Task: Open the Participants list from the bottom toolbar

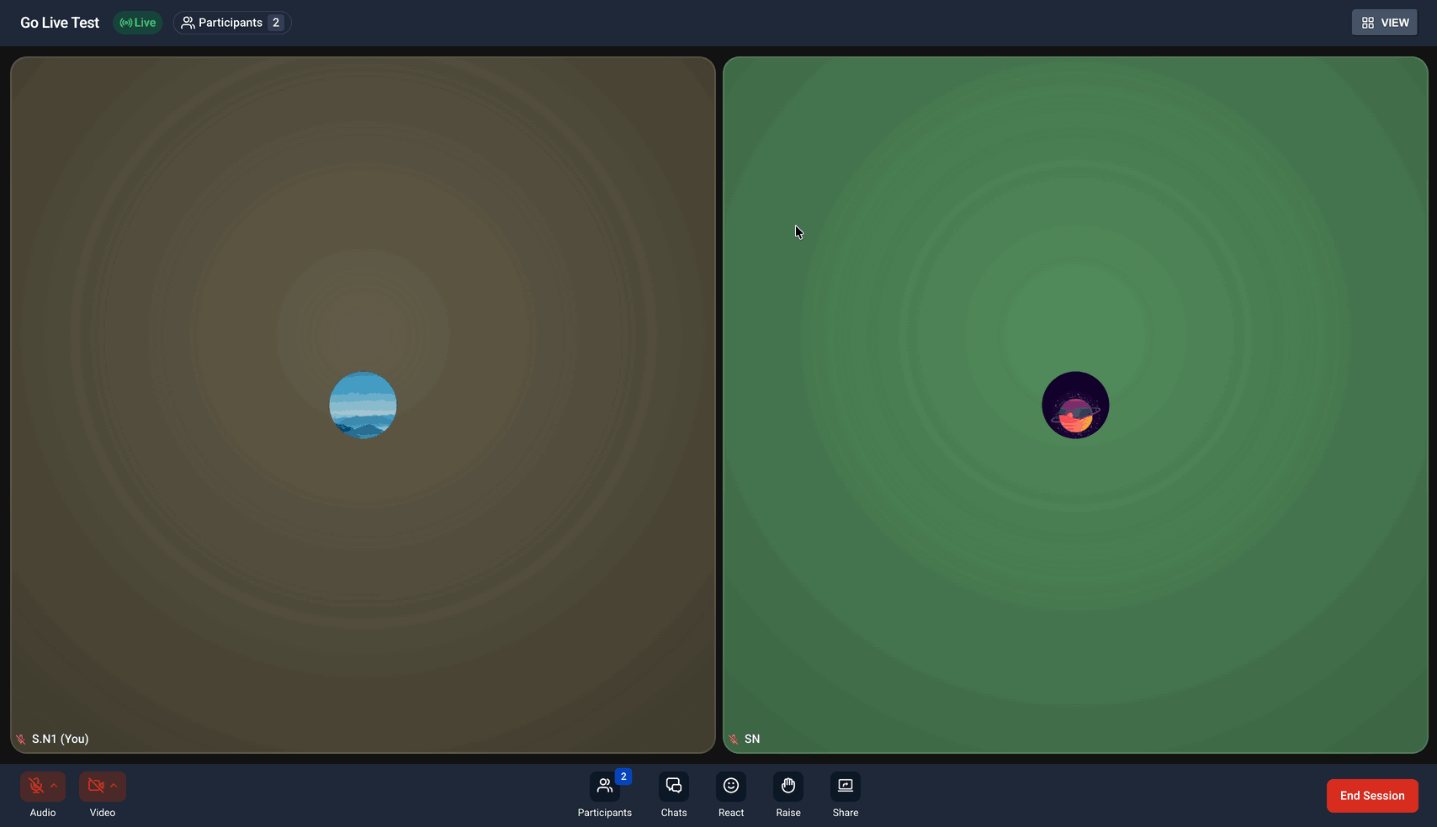Action: tap(605, 785)
